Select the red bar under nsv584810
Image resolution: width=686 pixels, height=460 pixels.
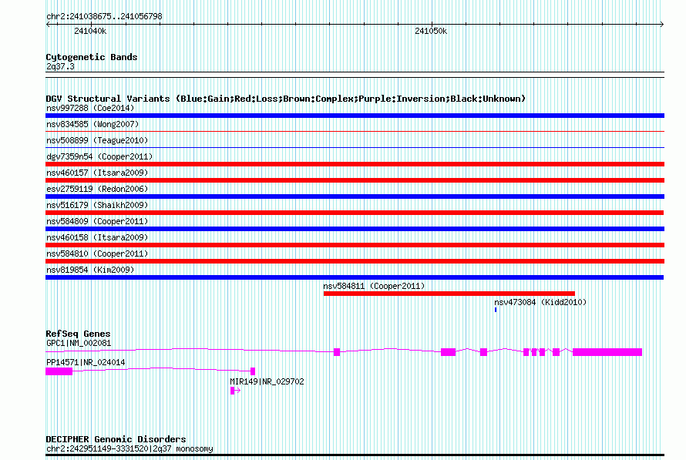pos(355,261)
